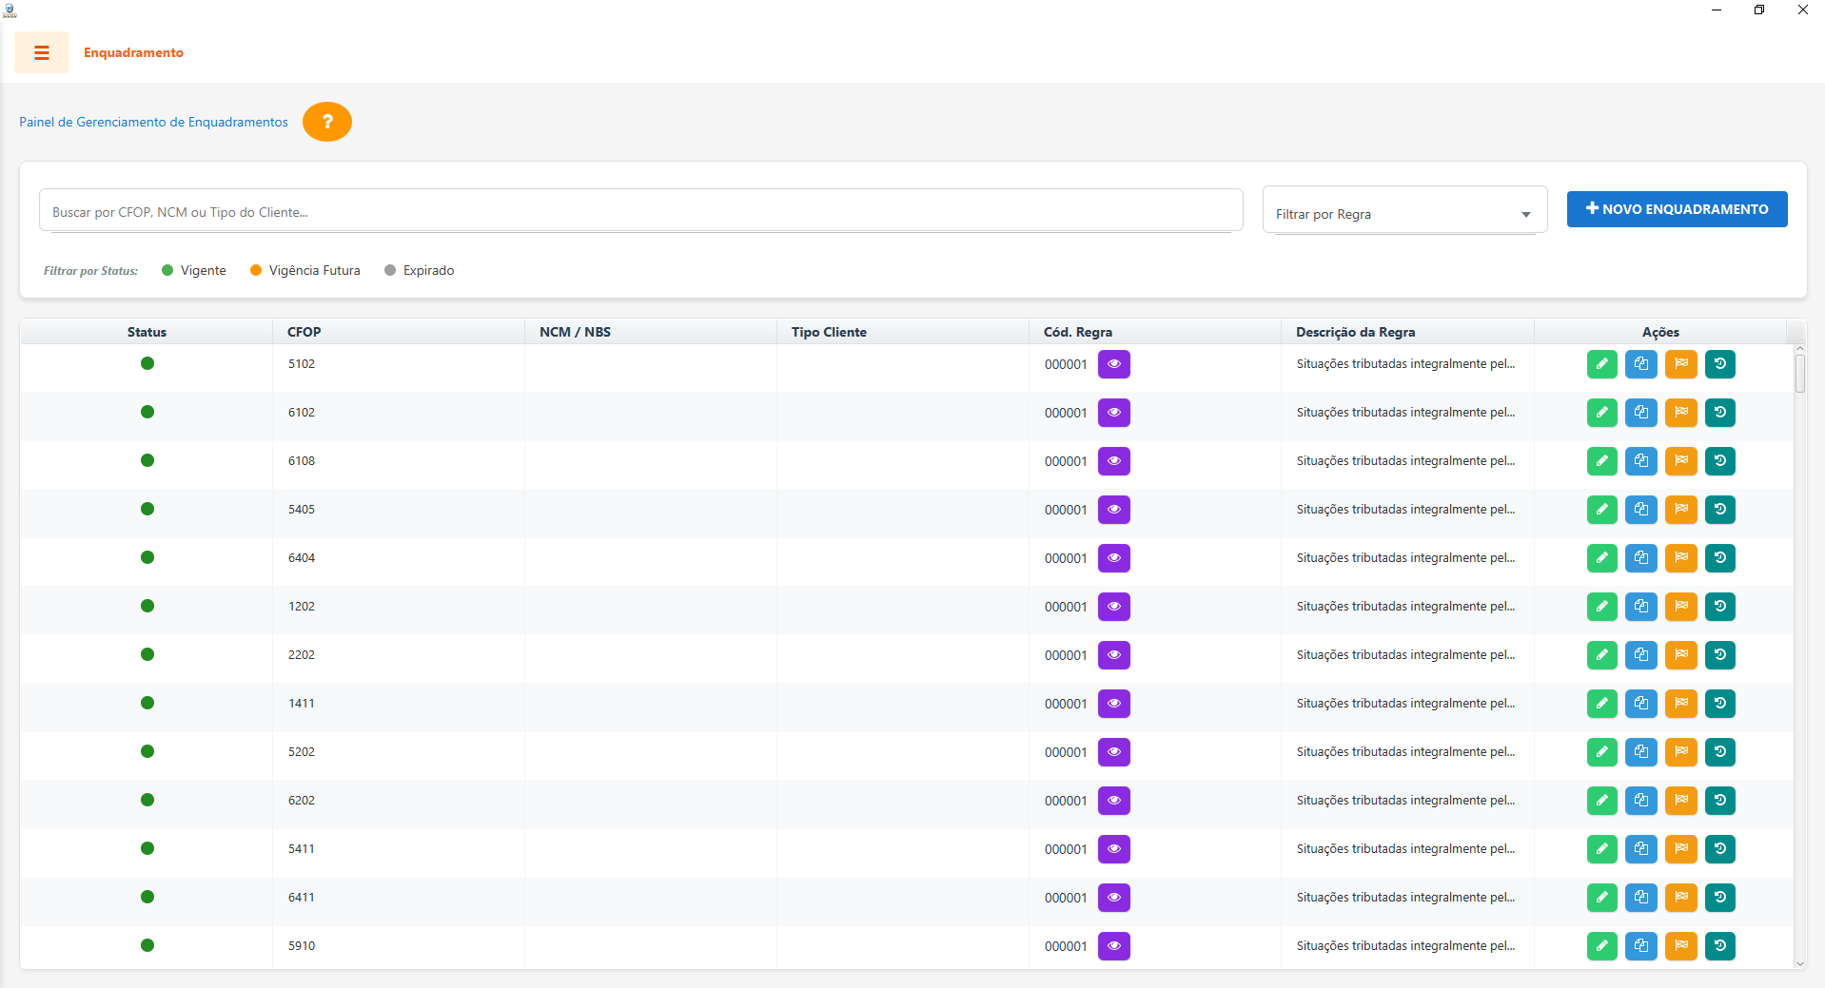
Task: Click the edit pencil icon for CFOP 5910
Action: (x=1602, y=946)
